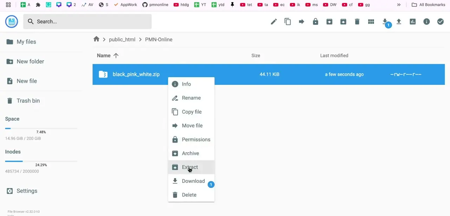This screenshot has height=216, width=450.
Task: Choose Extract from the context menu
Action: tap(191, 167)
